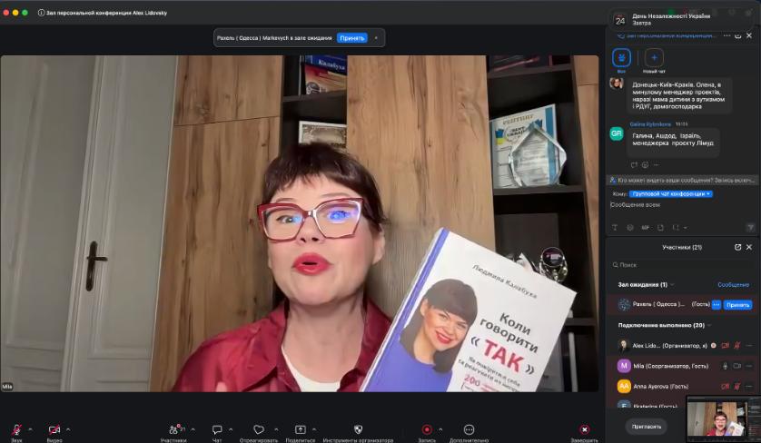Screen dimensions: 761x443
Task: Open the emoji picker in chat composer
Action: click(x=630, y=227)
